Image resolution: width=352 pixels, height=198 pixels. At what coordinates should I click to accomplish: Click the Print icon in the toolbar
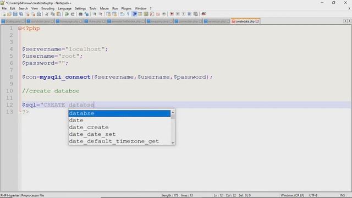point(39,14)
